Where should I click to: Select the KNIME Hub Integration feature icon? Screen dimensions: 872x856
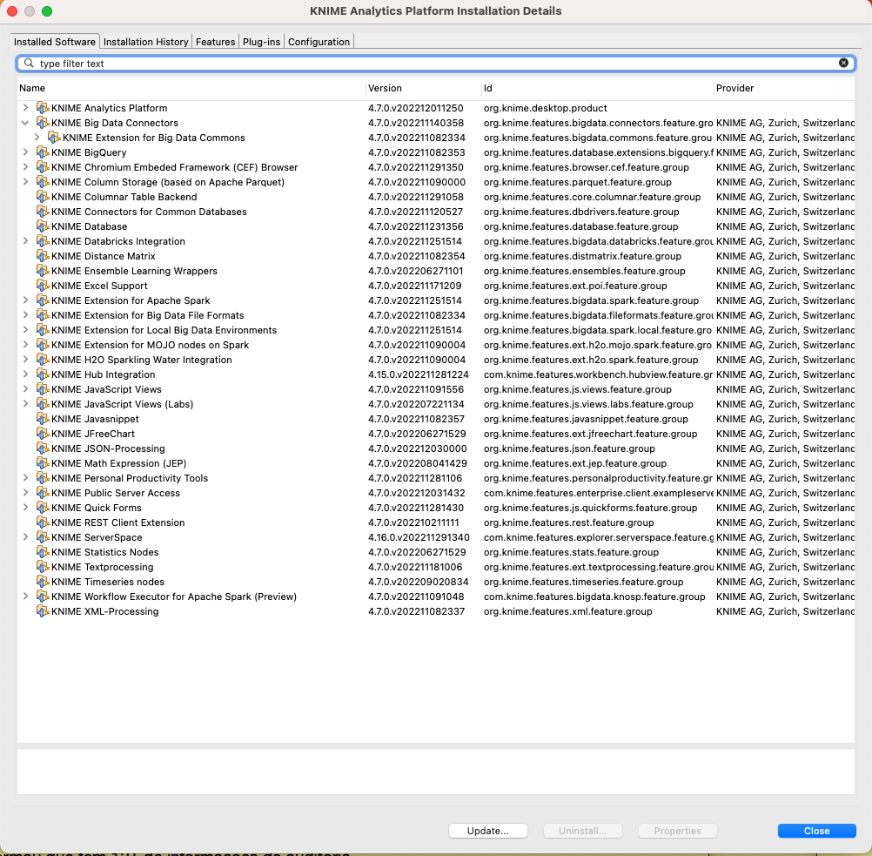(43, 374)
